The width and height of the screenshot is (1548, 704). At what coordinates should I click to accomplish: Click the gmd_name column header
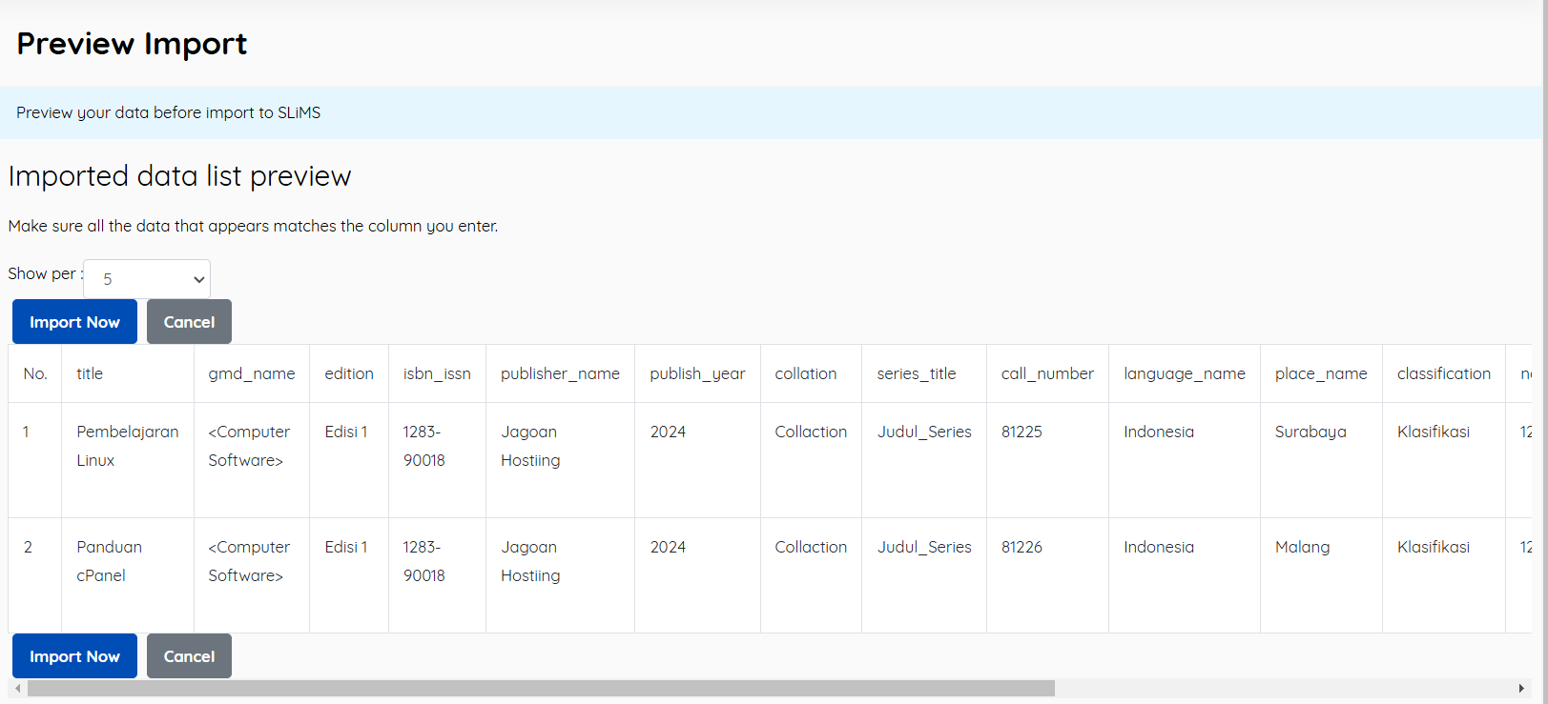252,373
